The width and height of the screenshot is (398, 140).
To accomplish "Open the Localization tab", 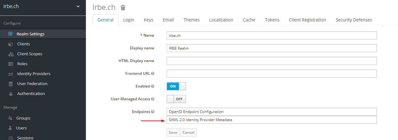I will (x=221, y=20).
